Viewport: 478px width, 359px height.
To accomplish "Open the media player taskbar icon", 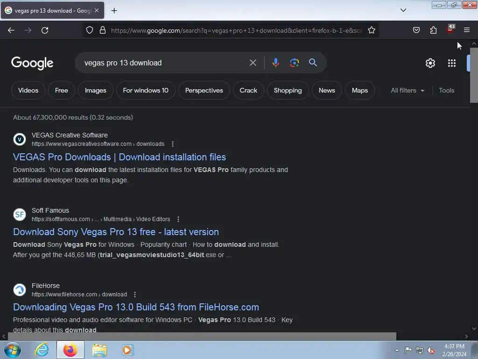I will coord(127,350).
